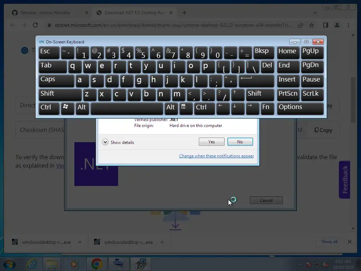Toggle the left Shift key

(60, 95)
